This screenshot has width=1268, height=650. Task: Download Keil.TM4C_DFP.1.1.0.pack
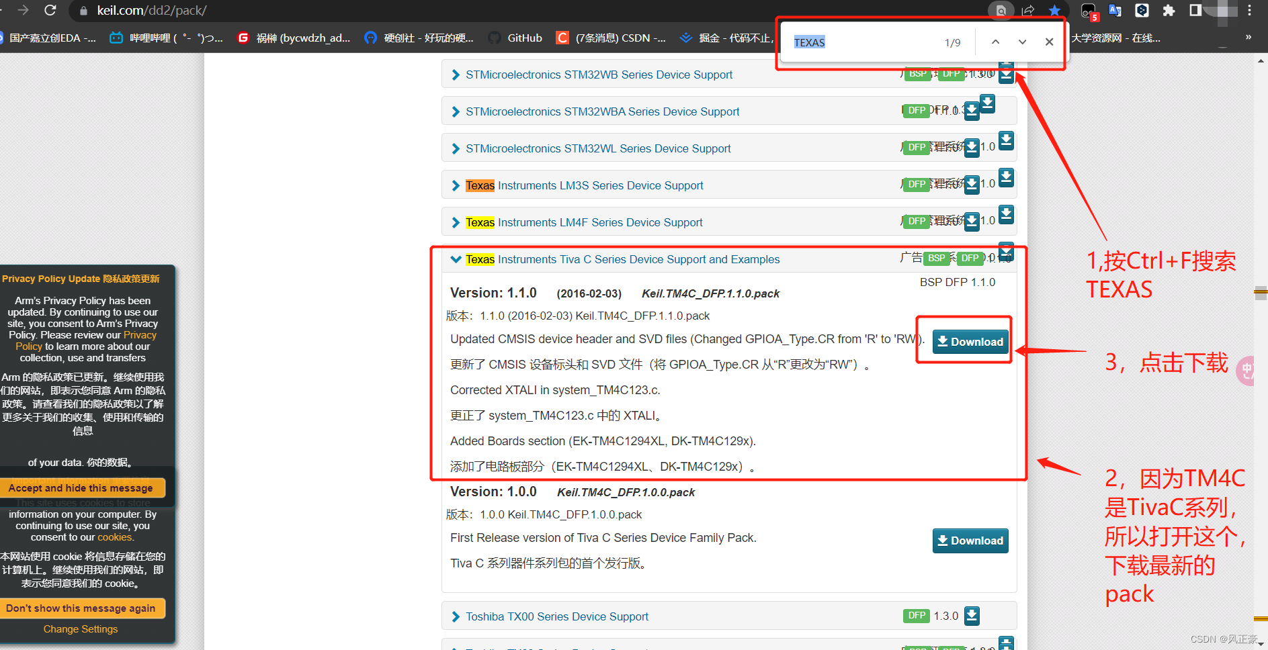[x=970, y=342]
